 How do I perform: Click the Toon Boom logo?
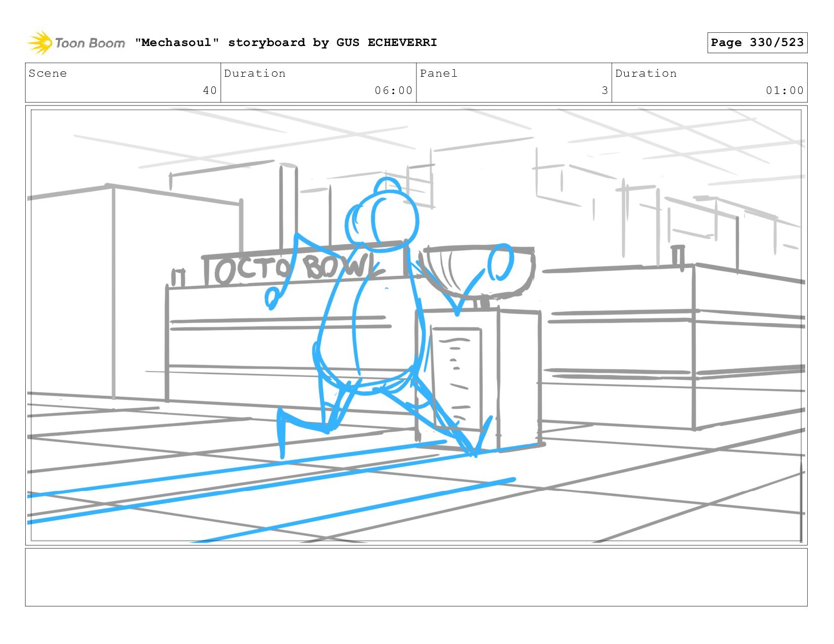[76, 42]
